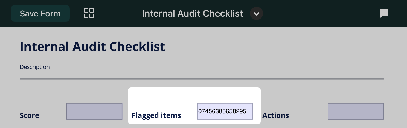Image resolution: width=407 pixels, height=128 pixels.
Task: Click the Flagged items label
Action: [x=156, y=115]
